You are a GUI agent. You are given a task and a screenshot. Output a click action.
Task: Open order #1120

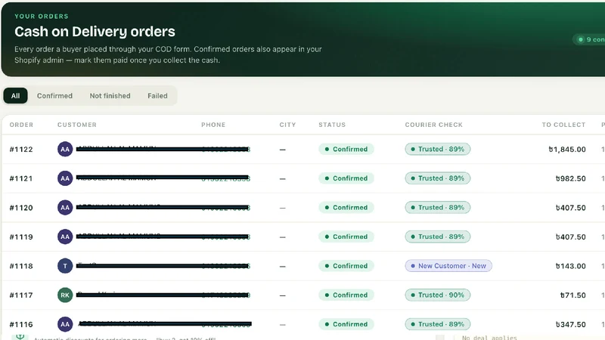click(21, 208)
